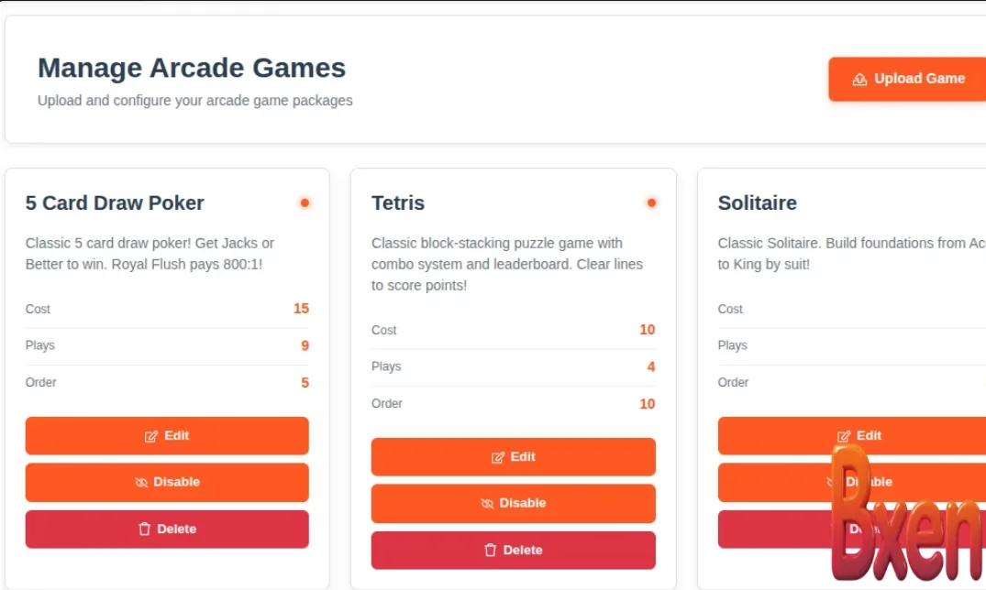The height and width of the screenshot is (590, 986).
Task: Click the crossed-eye icon on the Tetris card
Action: (x=487, y=504)
